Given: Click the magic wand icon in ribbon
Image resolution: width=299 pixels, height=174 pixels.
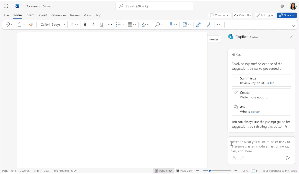Looking at the screenshot, I should pyautogui.click(x=209, y=25).
